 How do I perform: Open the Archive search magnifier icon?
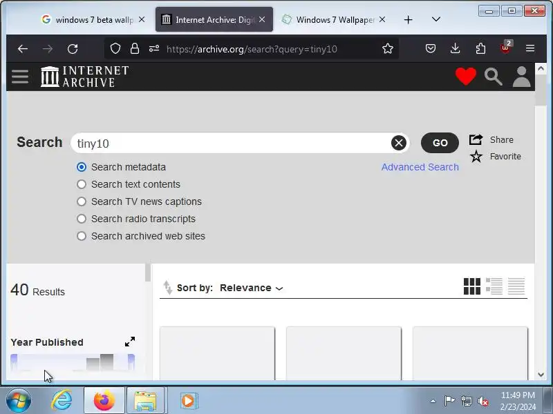493,77
